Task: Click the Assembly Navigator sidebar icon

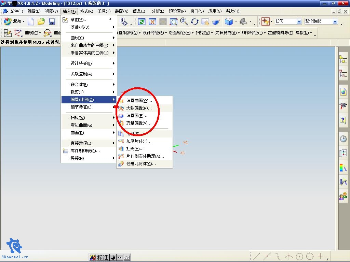Action: pos(343,59)
